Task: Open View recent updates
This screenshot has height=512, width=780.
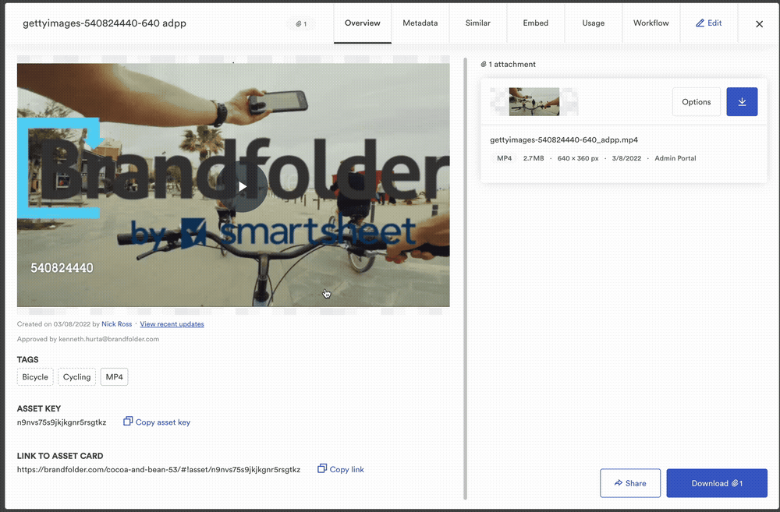Action: pos(172,323)
